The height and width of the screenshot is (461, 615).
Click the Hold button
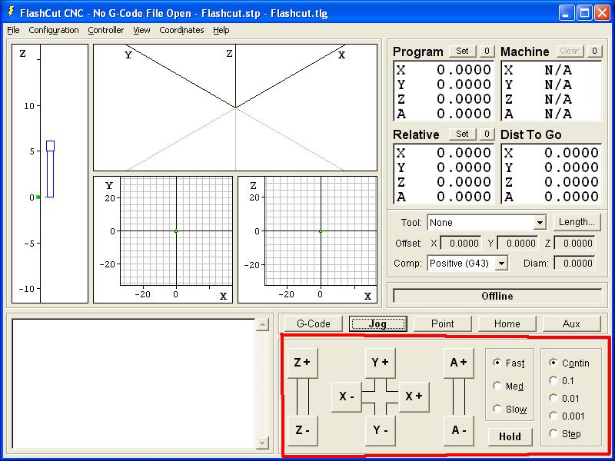[510, 436]
